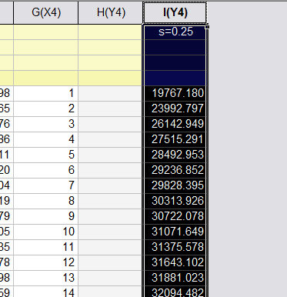This screenshot has width=287, height=297.
Task: Select the I(Y4) column header
Action: (x=175, y=12)
